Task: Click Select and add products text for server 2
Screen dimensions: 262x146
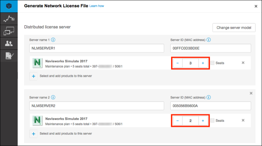Action: click(66, 134)
